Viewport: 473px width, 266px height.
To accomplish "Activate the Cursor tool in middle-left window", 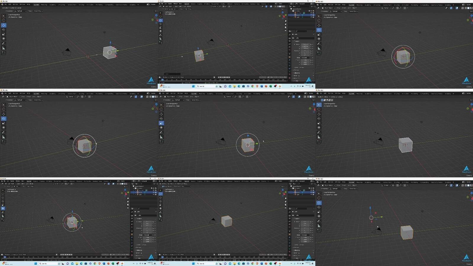I will [4, 109].
